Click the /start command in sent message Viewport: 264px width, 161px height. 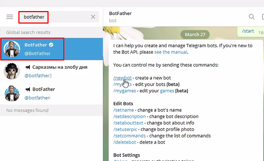pyautogui.click(x=248, y=31)
